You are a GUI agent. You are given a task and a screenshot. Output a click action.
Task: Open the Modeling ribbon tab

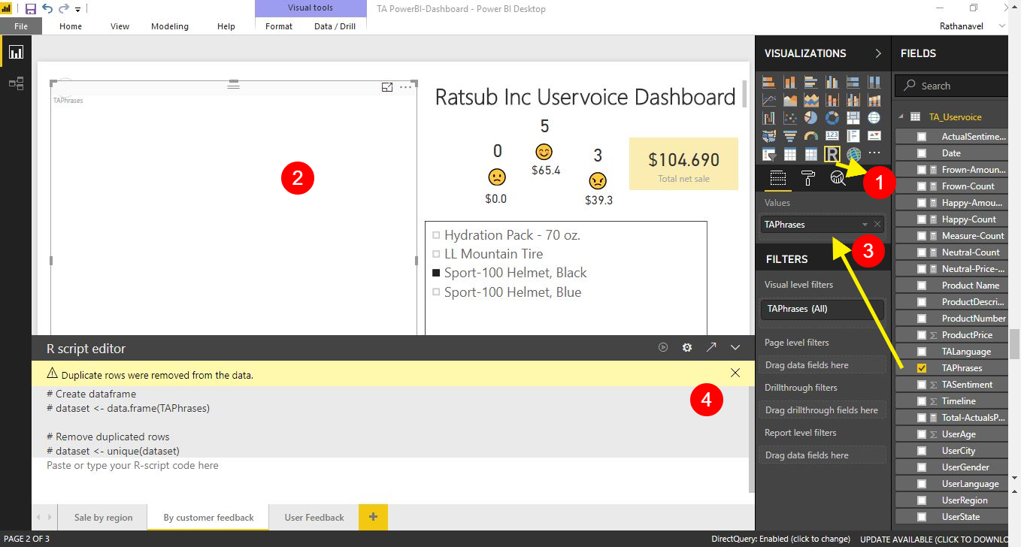tap(169, 26)
